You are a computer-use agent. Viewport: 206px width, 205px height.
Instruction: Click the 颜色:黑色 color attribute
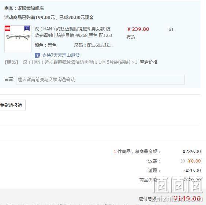[x=45, y=45]
